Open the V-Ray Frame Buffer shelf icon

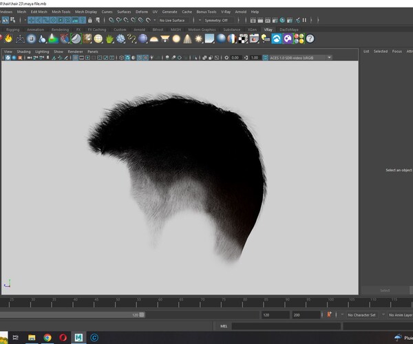pos(254,39)
